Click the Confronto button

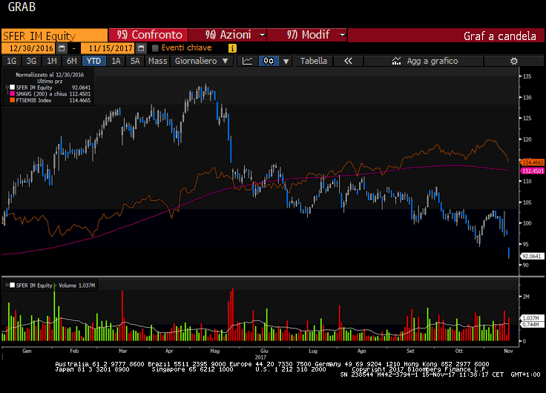click(150, 35)
